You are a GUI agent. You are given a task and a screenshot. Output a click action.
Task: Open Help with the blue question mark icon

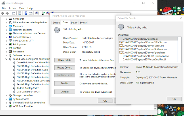pos(26,13)
